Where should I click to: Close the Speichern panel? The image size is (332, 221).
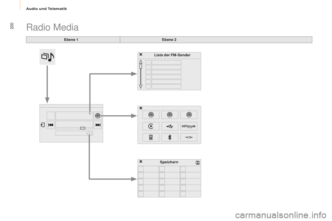pyautogui.click(x=141, y=162)
